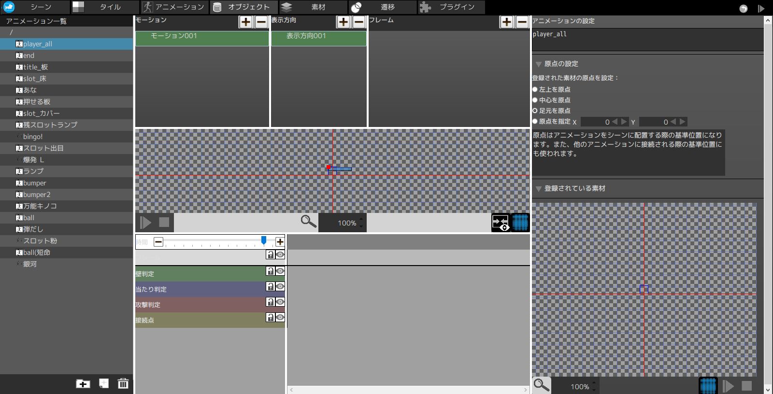The image size is (773, 394).
Task: Collapse the 原点の設定 section
Action: point(538,64)
